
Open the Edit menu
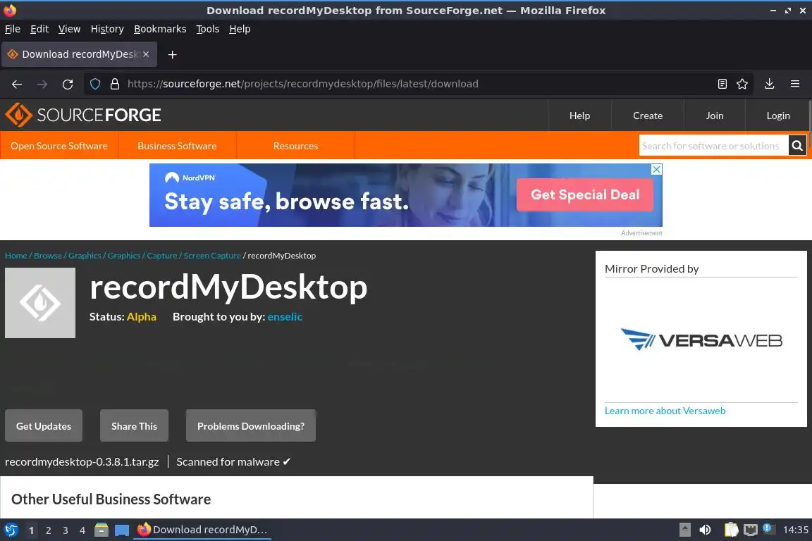coord(39,29)
